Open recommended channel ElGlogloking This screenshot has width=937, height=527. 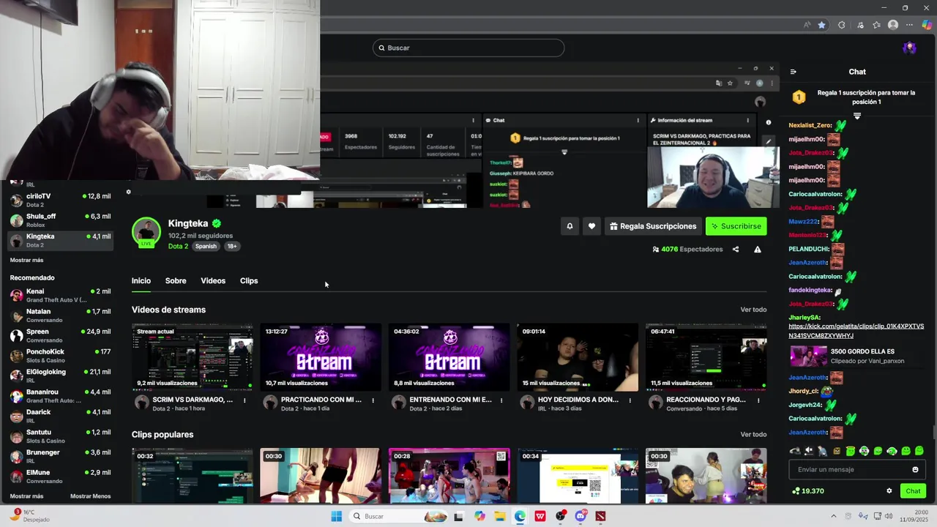pos(60,376)
